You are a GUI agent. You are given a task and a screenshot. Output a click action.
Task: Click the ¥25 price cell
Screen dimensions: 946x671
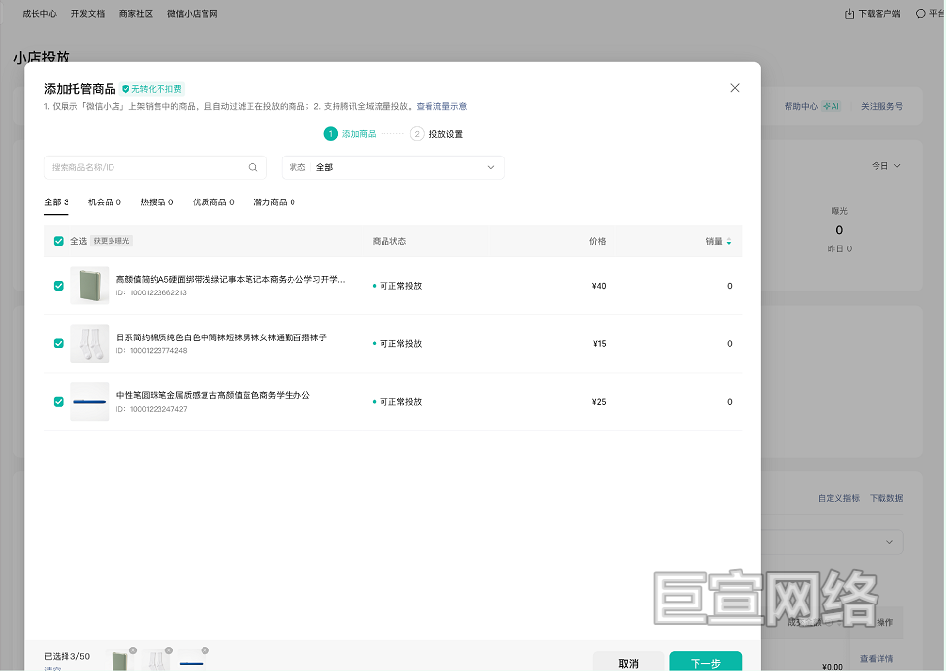[x=599, y=402]
